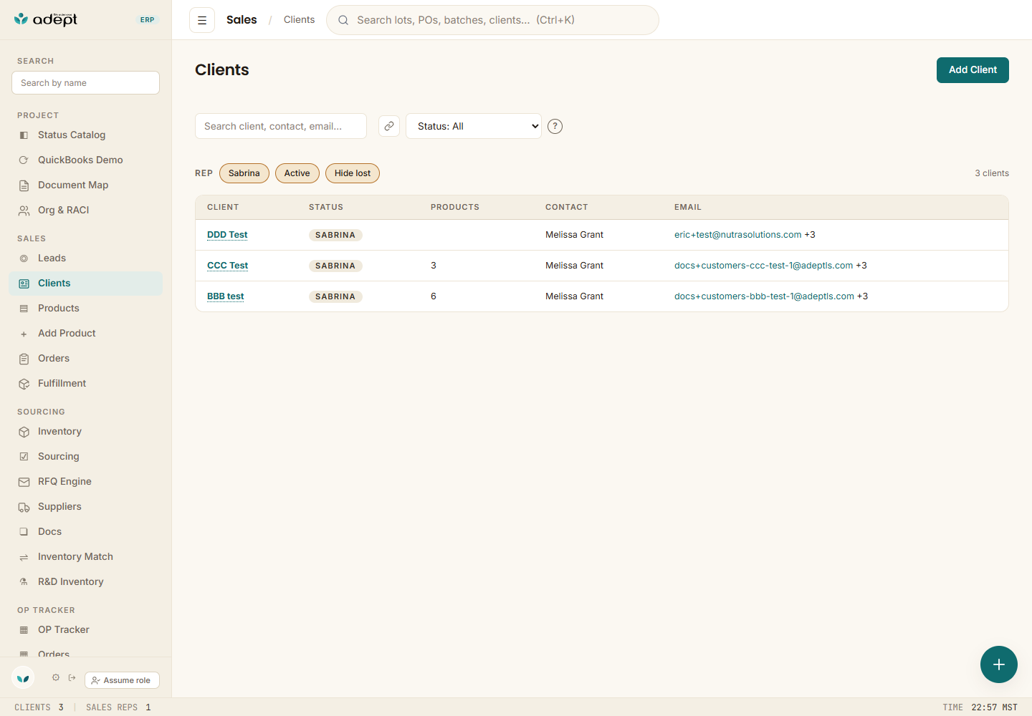Open Add Product in the sidebar
1032x716 pixels.
coord(86,334)
